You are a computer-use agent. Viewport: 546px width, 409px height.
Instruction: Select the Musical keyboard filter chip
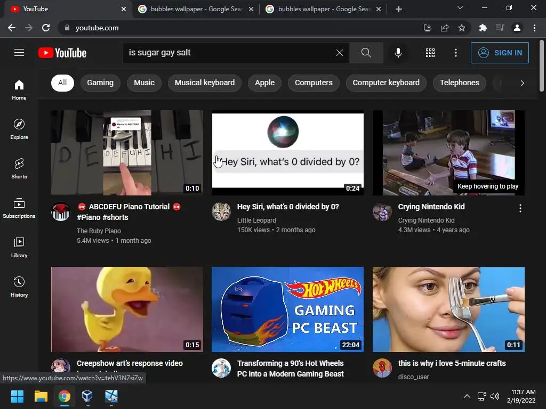pyautogui.click(x=205, y=83)
